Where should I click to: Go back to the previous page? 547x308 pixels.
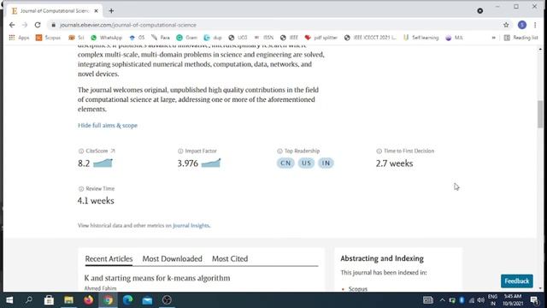pos(12,25)
